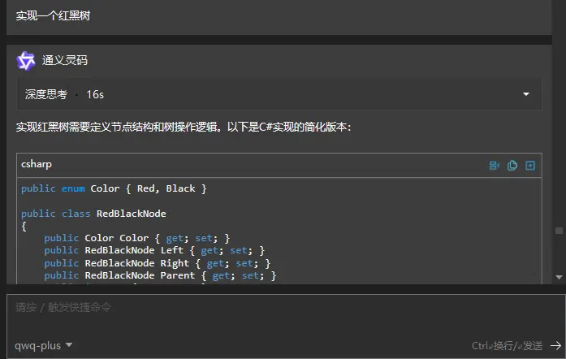
Task: Click the 16s thinking duration text
Action: coord(95,94)
